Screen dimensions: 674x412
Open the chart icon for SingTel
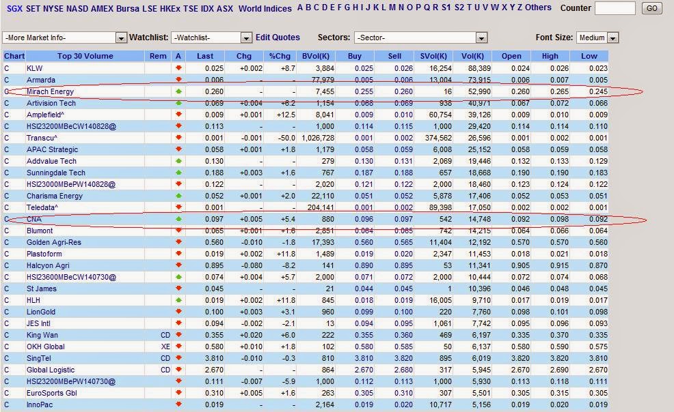pyautogui.click(x=6, y=358)
